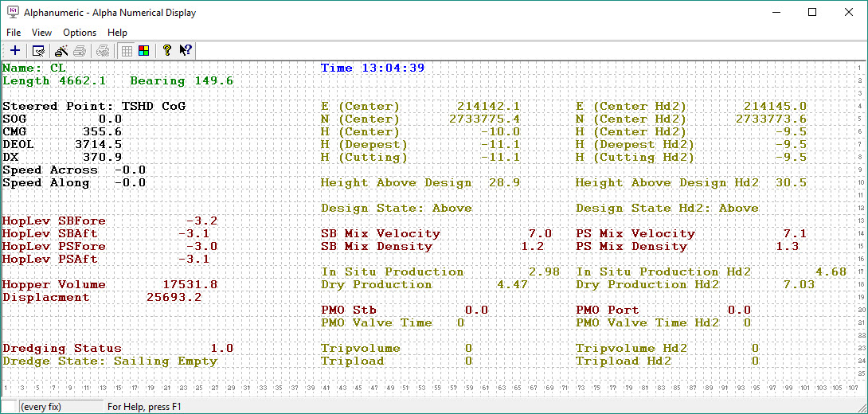
Task: Open the four-color squares colors icon
Action: click(x=143, y=51)
